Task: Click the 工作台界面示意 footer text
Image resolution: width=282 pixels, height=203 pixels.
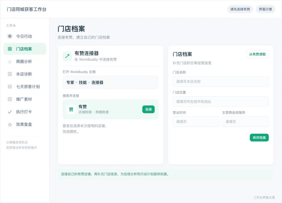Action: pos(264,198)
